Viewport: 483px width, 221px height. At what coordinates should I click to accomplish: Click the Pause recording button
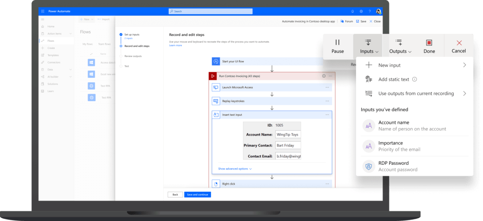coord(338,47)
